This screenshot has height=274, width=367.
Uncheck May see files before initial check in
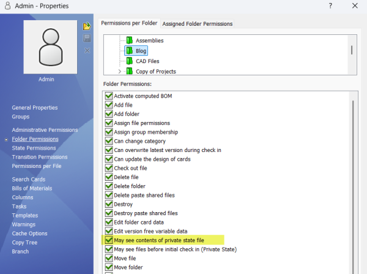[109, 249]
